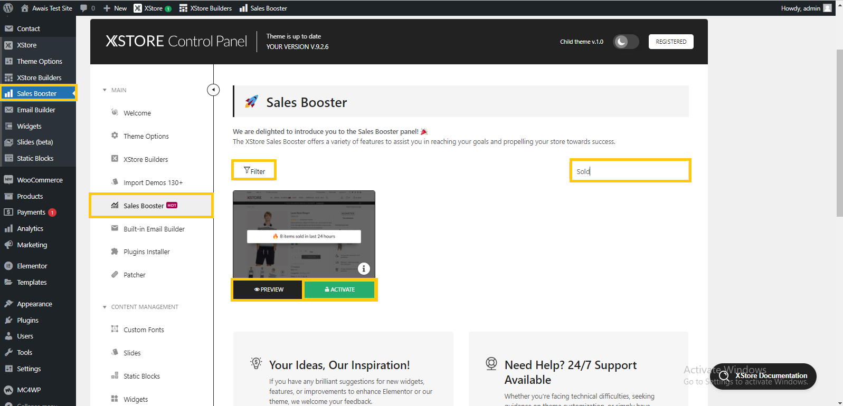Select Sales Booster in WordPress sidebar

click(38, 93)
